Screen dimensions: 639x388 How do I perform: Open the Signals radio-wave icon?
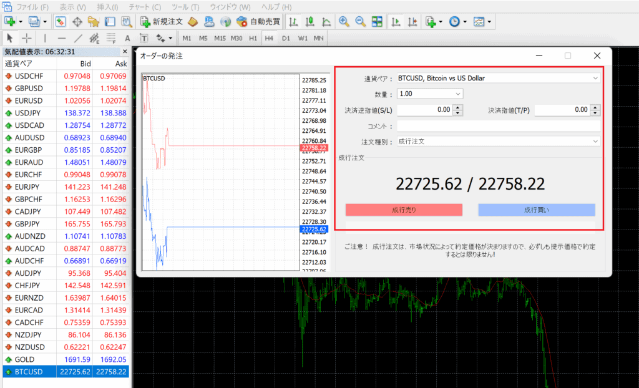pyautogui.click(x=225, y=21)
